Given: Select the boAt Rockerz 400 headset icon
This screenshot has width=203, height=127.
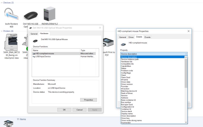Looking at the screenshot, I should (11, 14).
